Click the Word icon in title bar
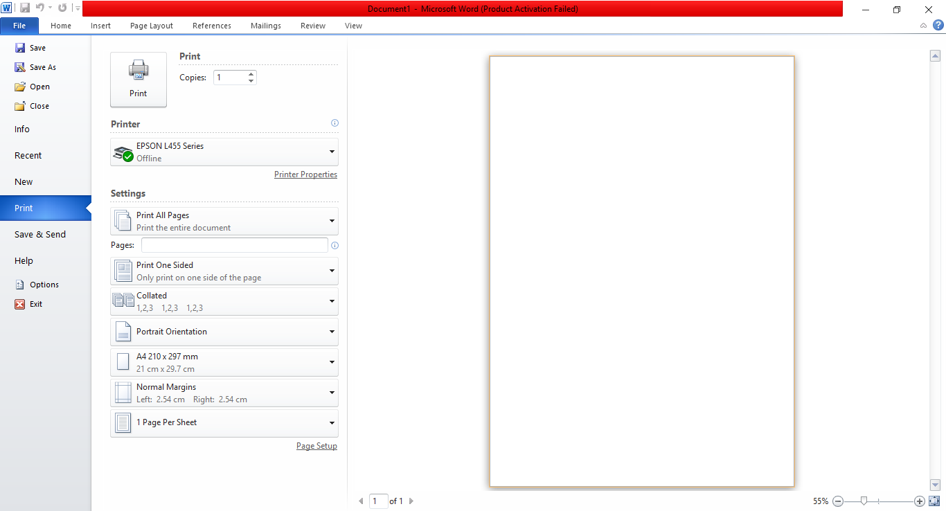This screenshot has width=946, height=511. 8,8
